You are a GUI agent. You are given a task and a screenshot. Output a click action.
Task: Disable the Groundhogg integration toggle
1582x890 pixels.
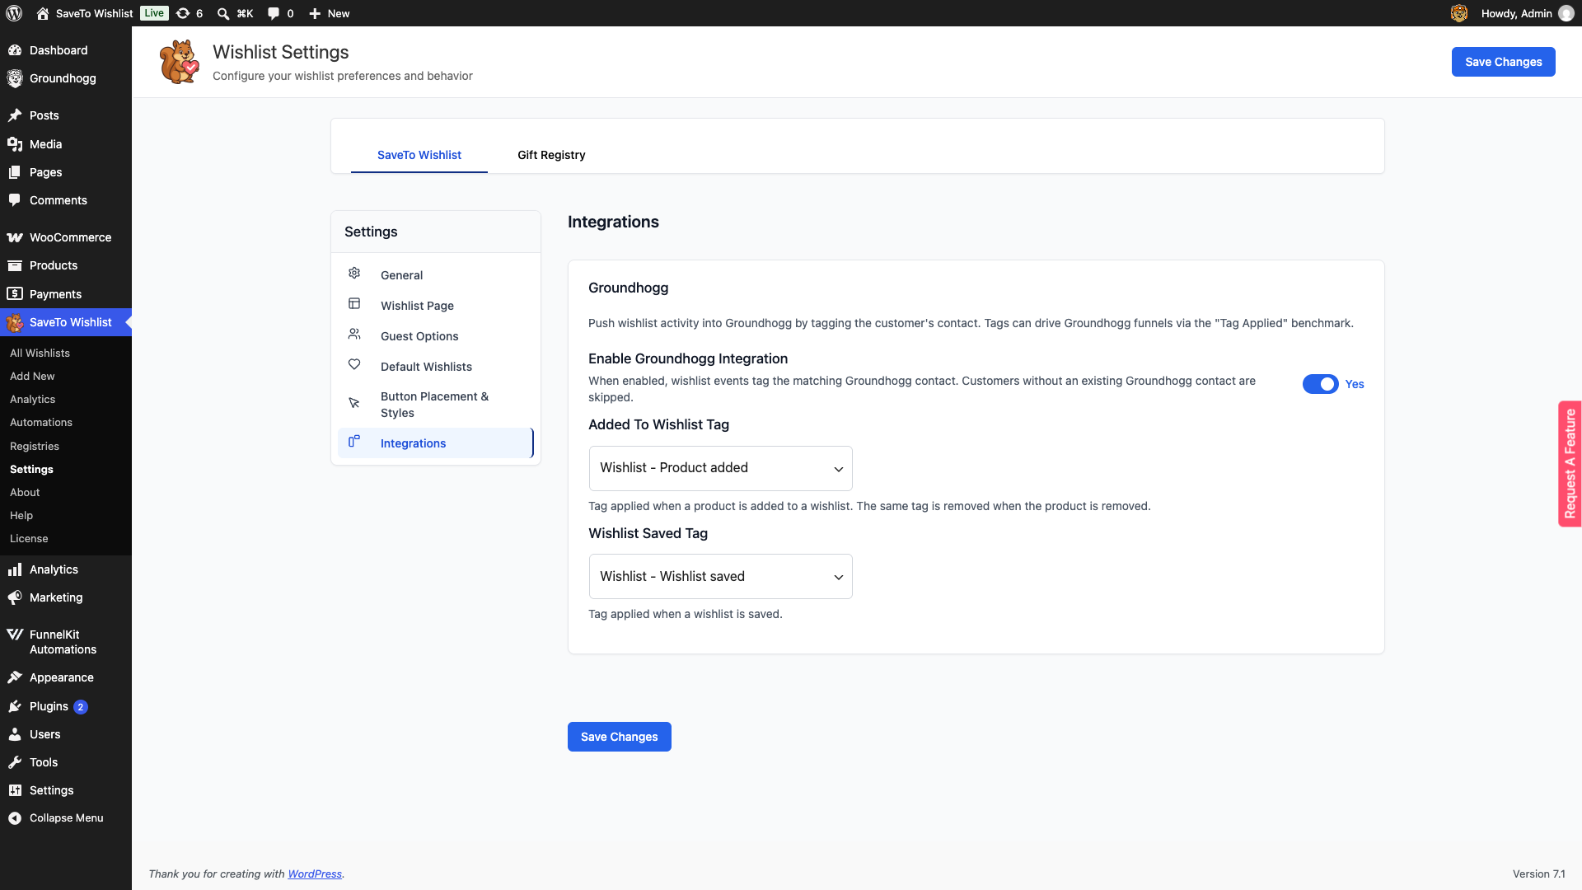[x=1320, y=384]
